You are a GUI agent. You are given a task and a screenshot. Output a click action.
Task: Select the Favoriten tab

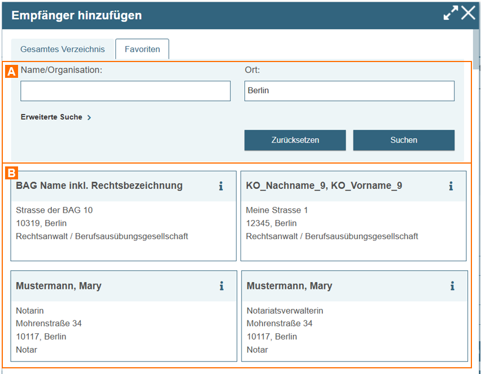[142, 49]
